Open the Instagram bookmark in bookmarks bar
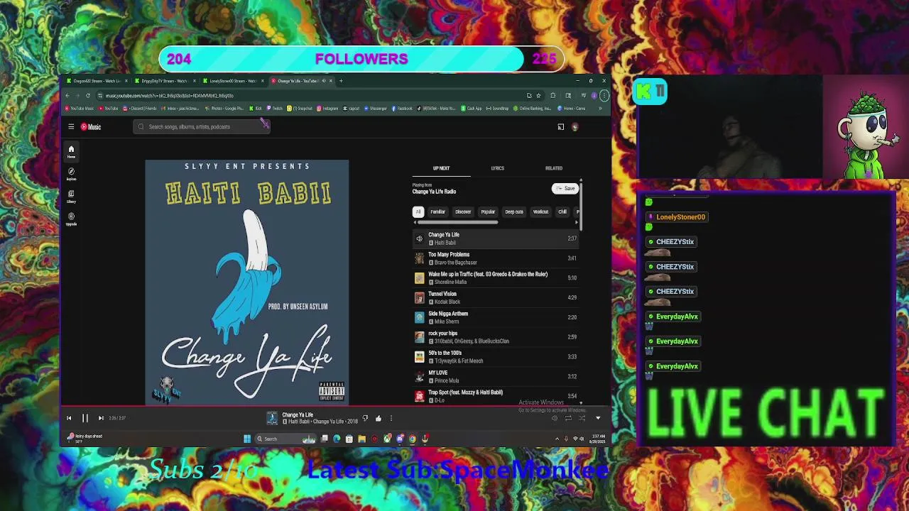909x511 pixels. click(x=327, y=109)
